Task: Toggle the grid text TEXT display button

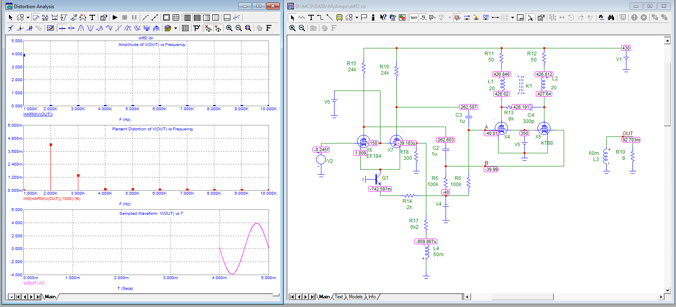Action: [x=414, y=18]
